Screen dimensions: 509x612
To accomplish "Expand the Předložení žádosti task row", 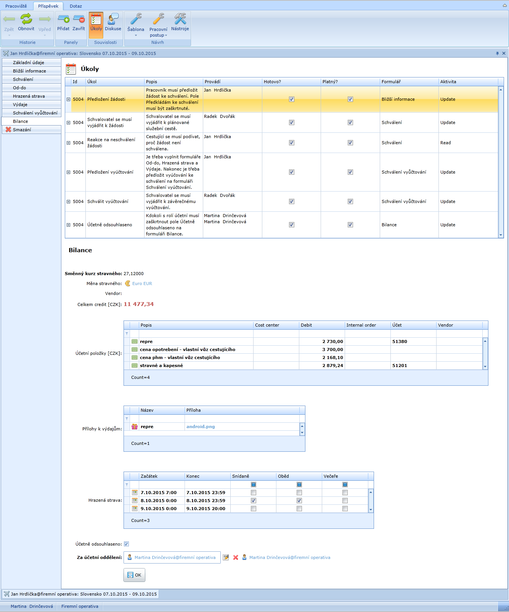I will [69, 99].
